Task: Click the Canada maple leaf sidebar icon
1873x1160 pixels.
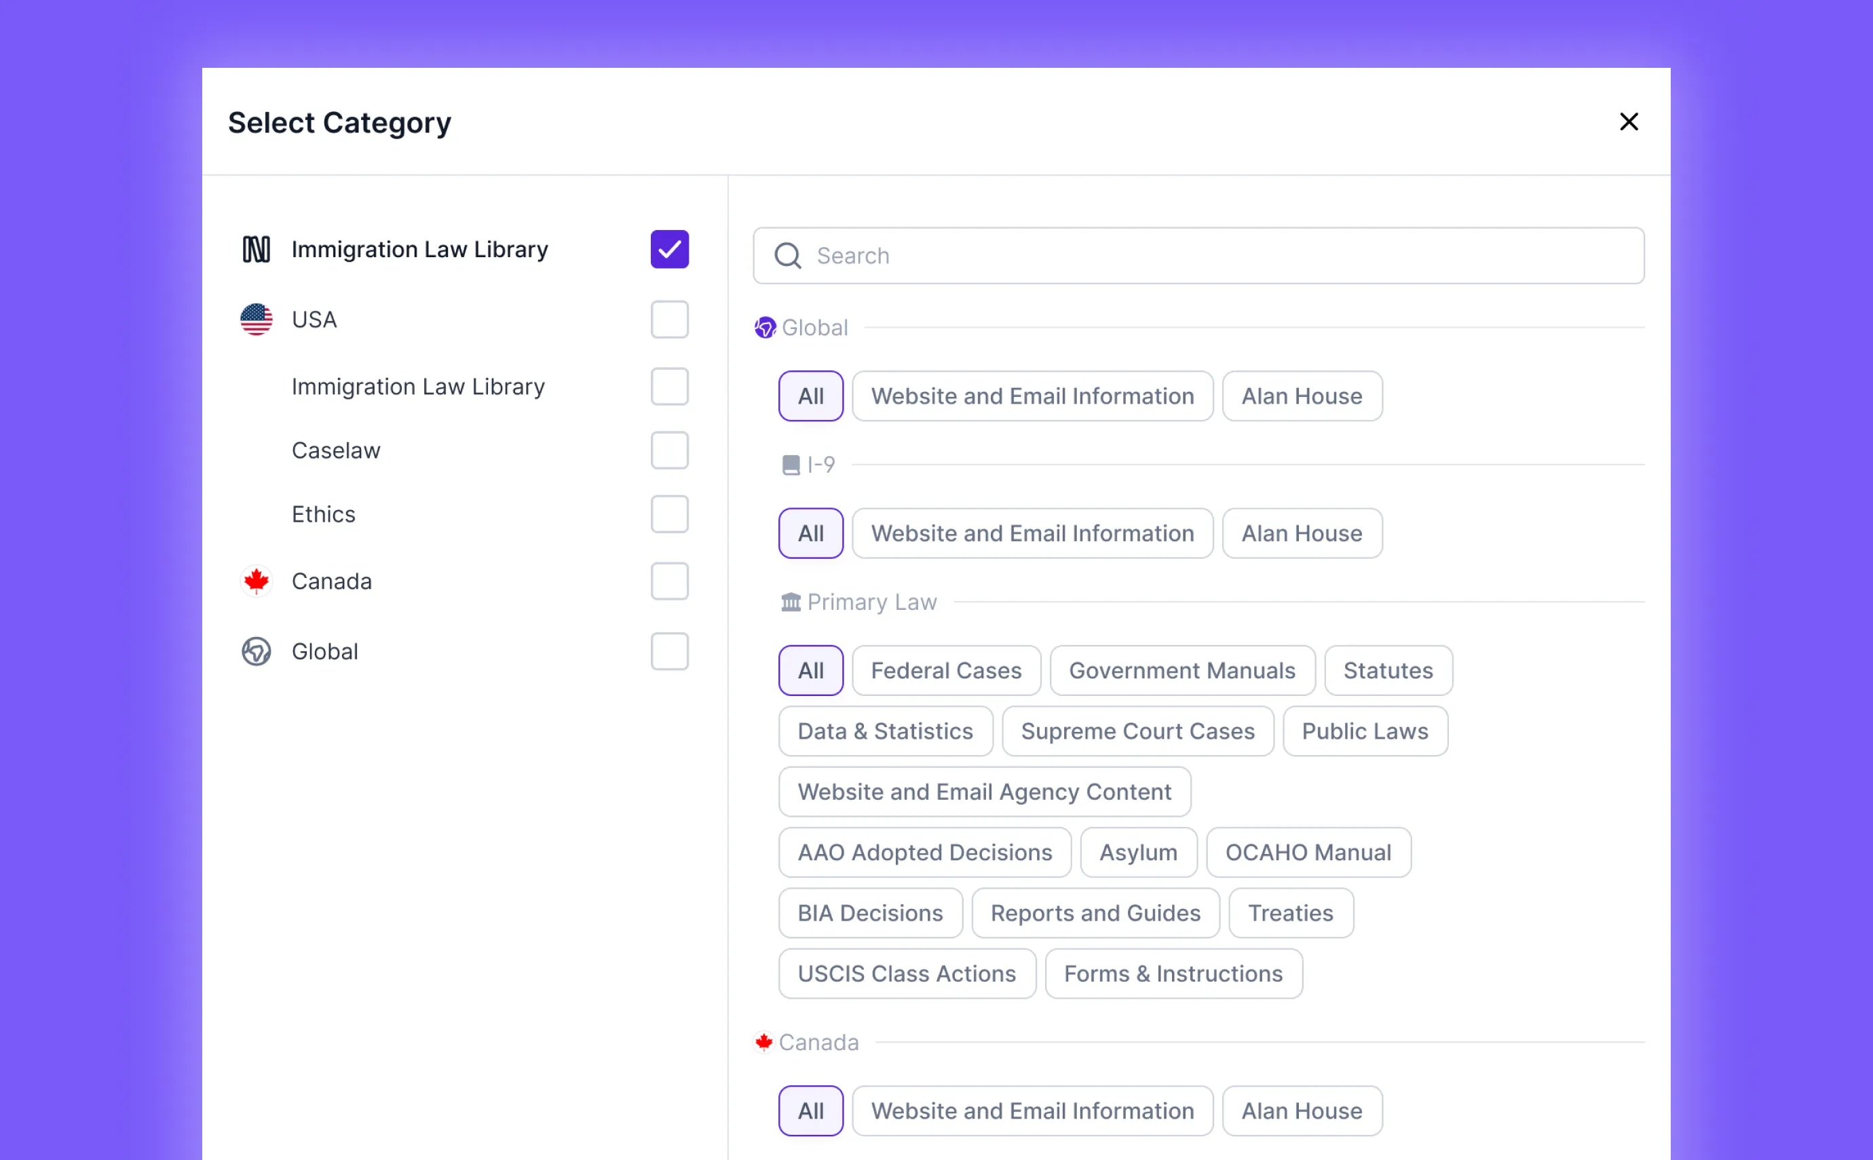Action: (x=256, y=581)
